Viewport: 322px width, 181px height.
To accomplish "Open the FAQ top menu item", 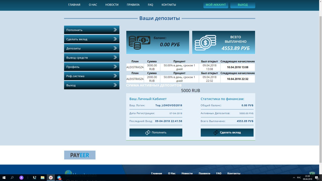I will pos(150,5).
